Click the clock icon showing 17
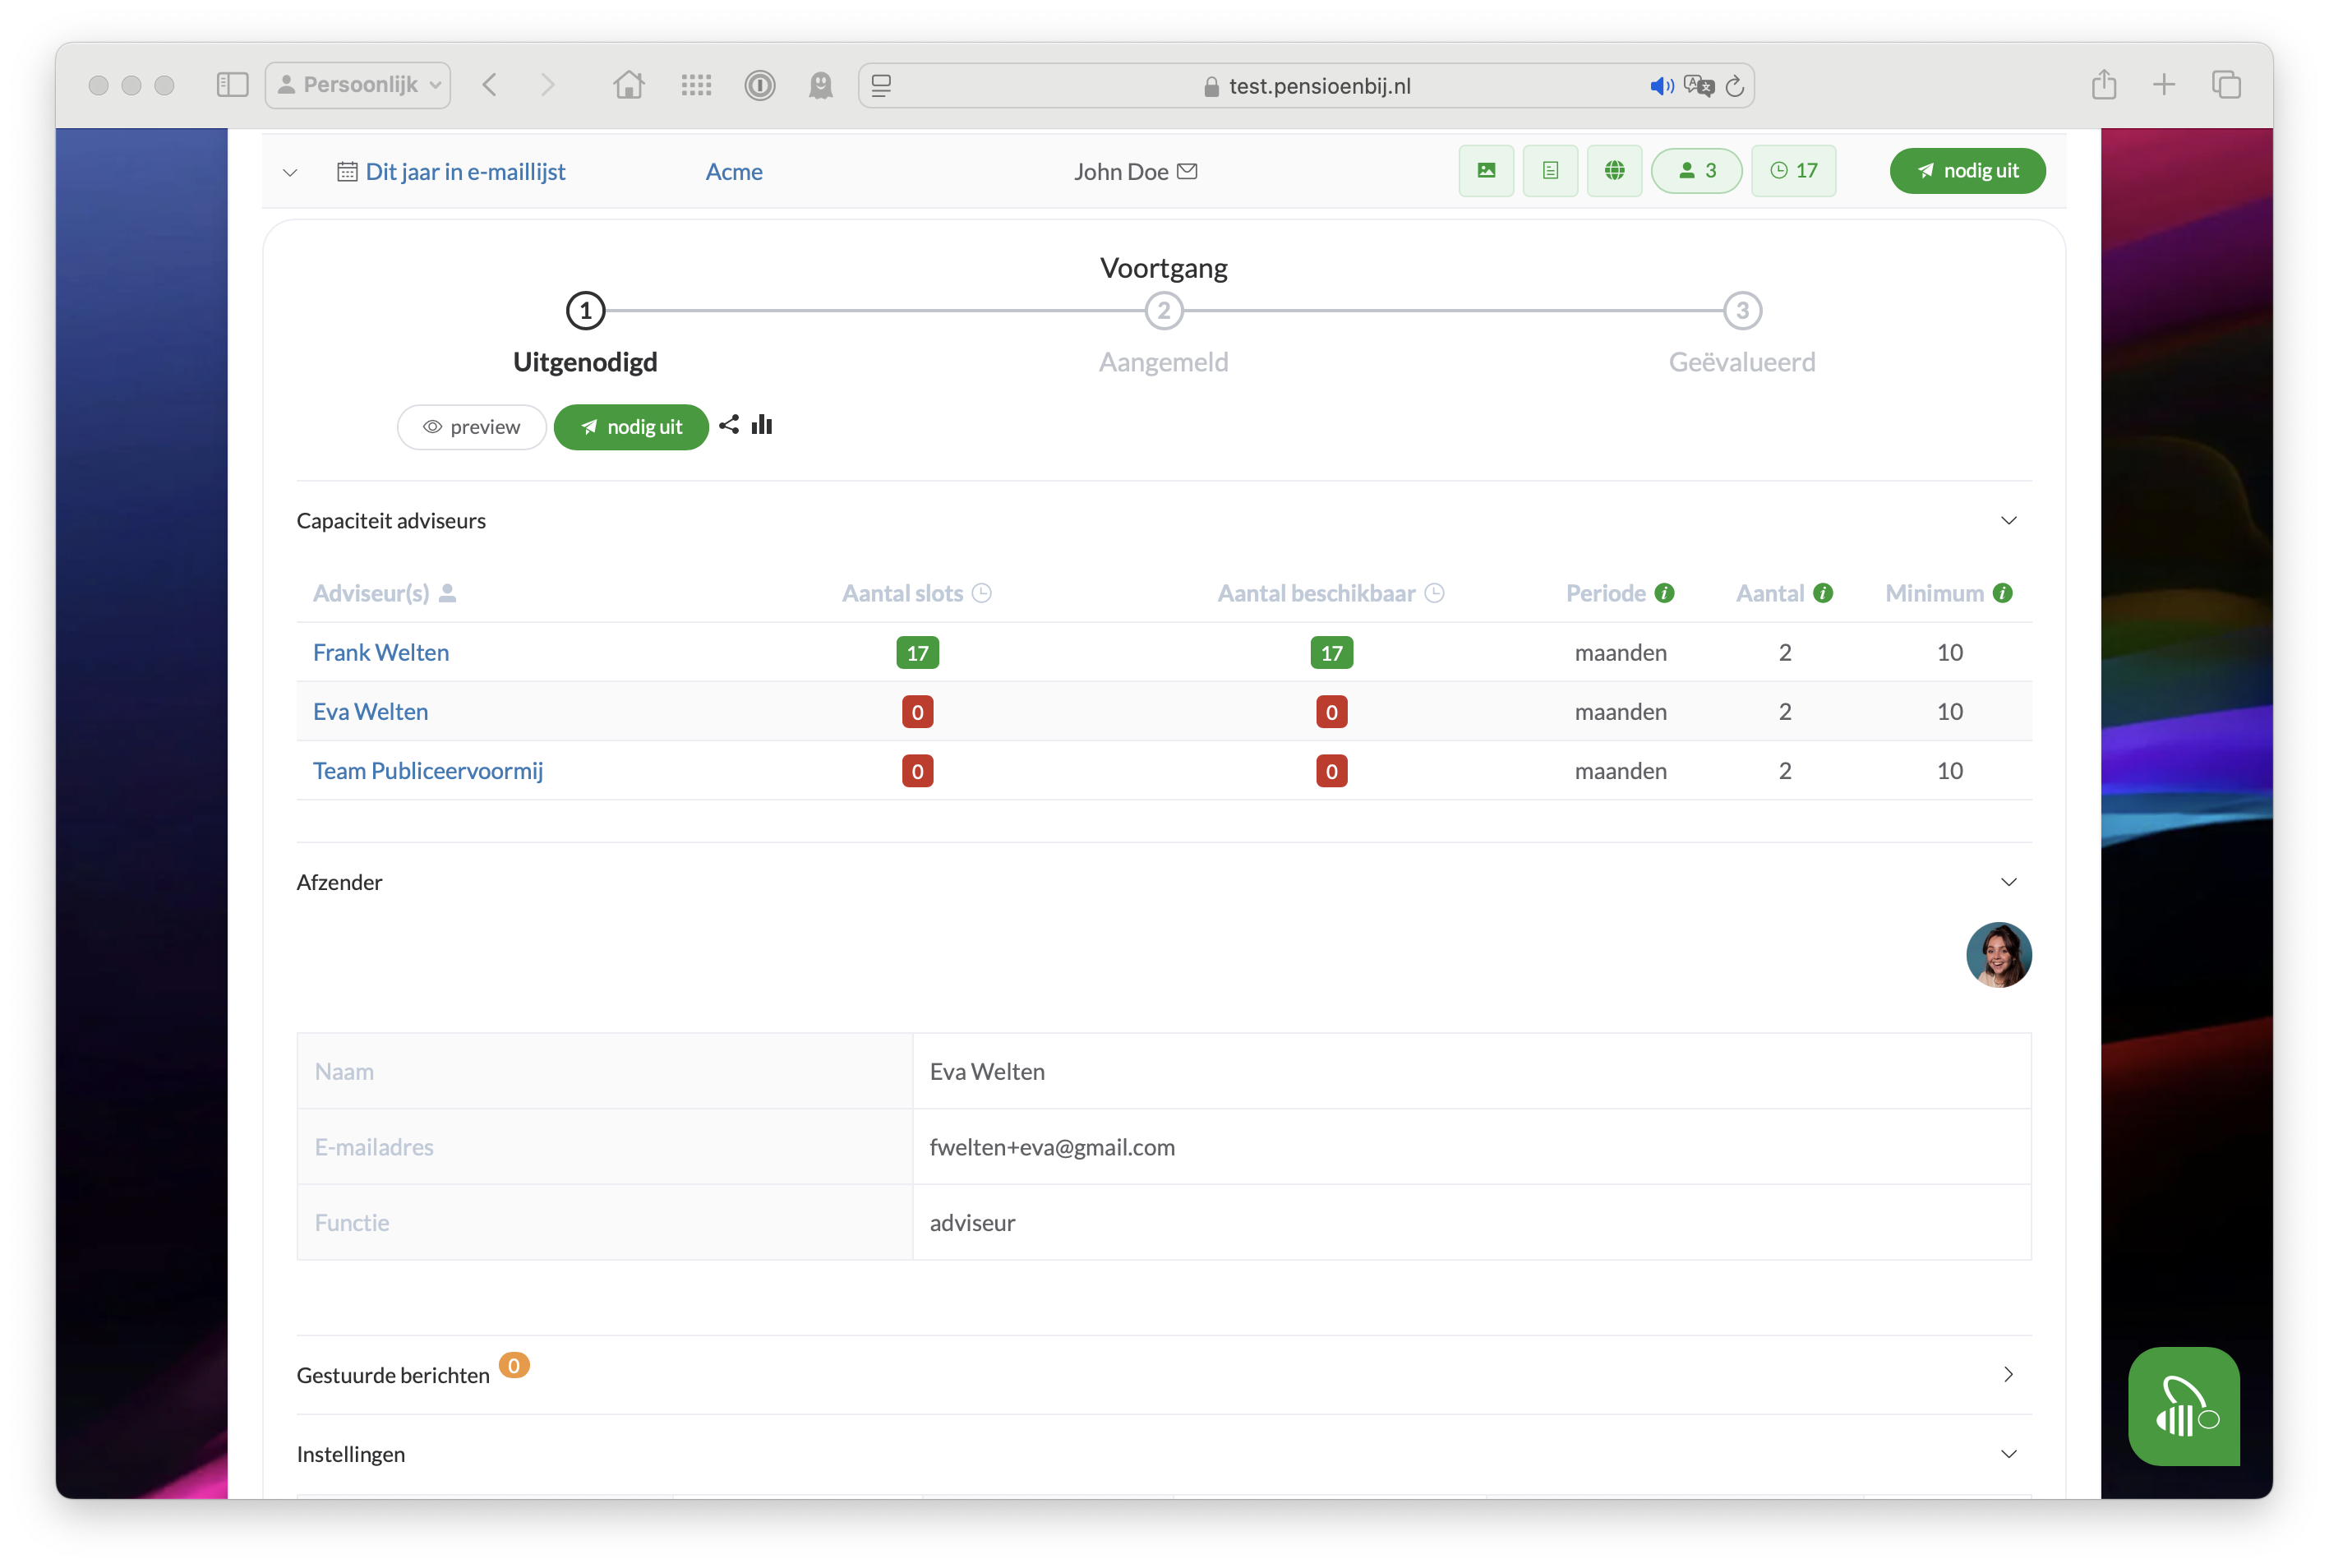2329x1568 pixels. (x=1794, y=171)
